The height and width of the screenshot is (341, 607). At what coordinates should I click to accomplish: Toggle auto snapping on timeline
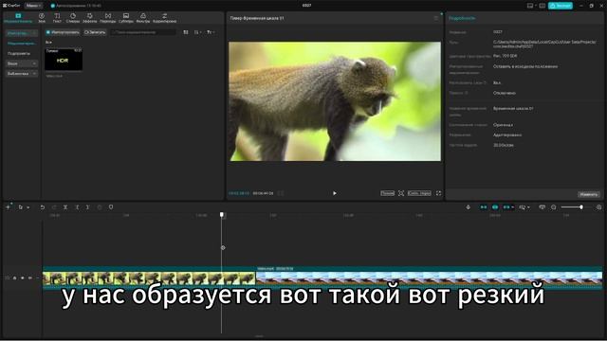495,207
